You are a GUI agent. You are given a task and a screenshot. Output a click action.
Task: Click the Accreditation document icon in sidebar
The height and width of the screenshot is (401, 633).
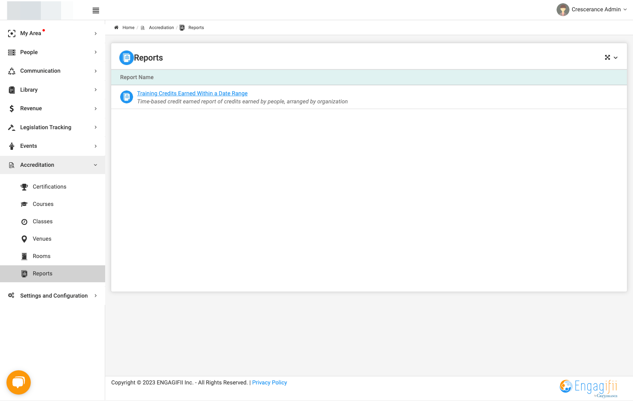12,165
